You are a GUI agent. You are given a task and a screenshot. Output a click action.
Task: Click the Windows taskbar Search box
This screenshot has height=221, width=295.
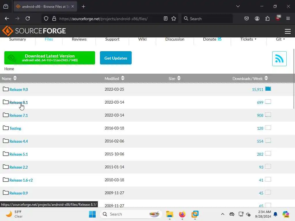tap(131, 214)
